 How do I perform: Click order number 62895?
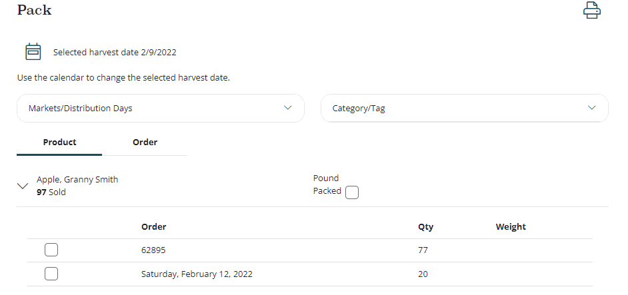(153, 250)
